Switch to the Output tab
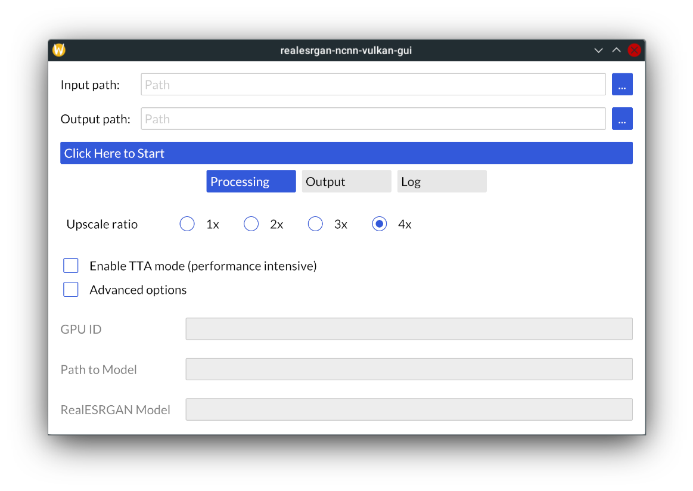This screenshot has height=491, width=693. (x=347, y=181)
